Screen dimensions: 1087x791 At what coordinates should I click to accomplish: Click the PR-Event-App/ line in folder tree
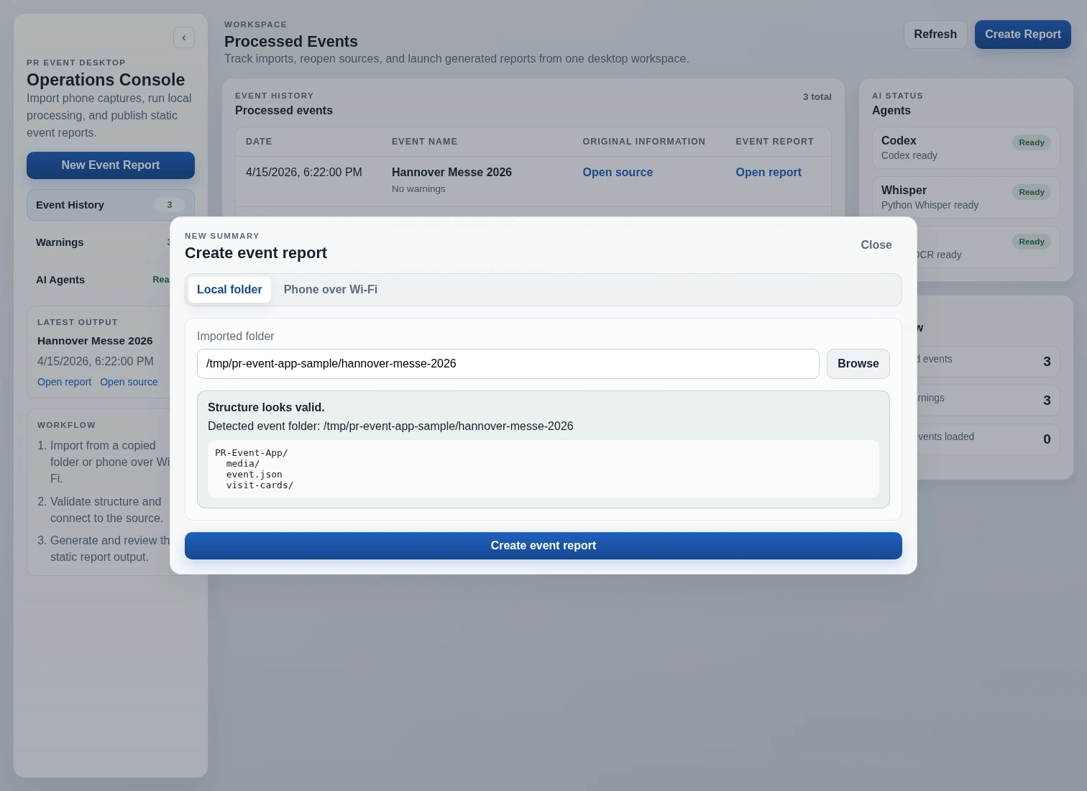tap(251, 453)
